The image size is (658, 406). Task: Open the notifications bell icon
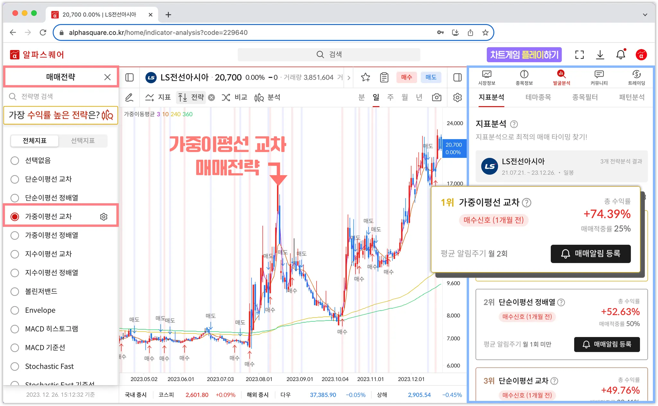coord(620,55)
